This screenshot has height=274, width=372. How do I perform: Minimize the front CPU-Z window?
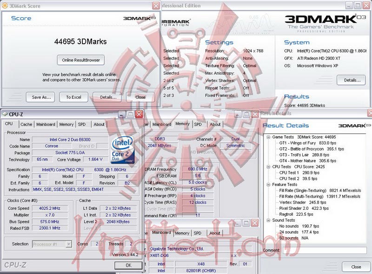(122, 115)
